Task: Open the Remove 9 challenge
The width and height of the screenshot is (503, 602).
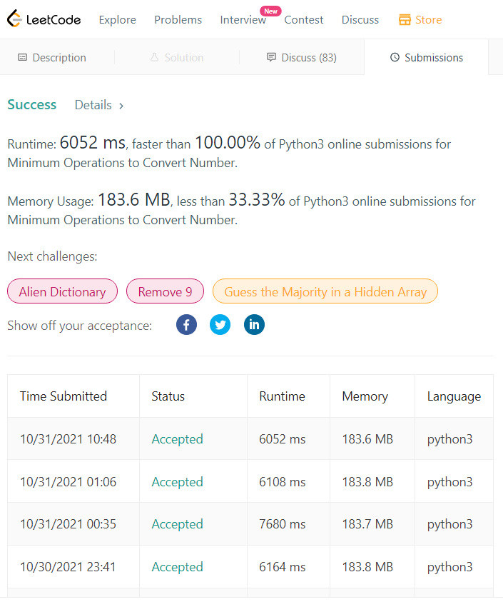Action: 165,291
